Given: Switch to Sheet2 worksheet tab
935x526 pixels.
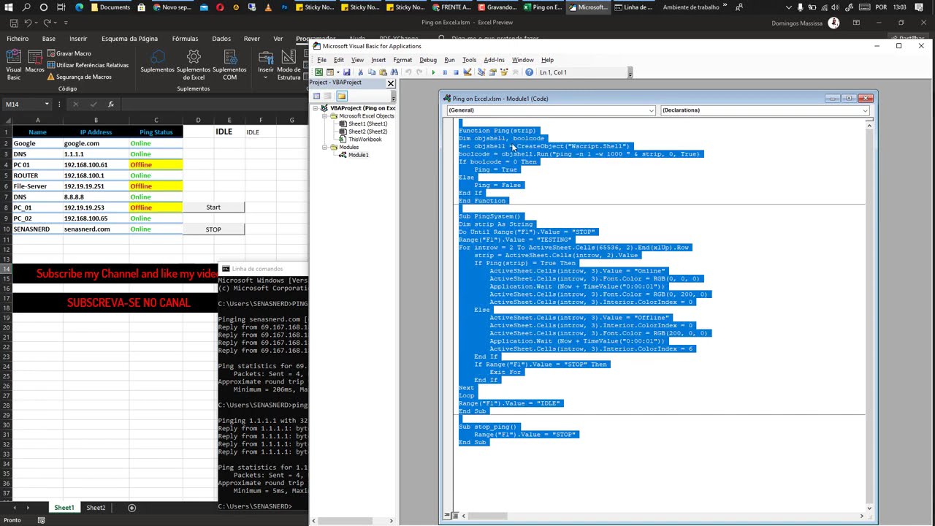Looking at the screenshot, I should tap(96, 508).
